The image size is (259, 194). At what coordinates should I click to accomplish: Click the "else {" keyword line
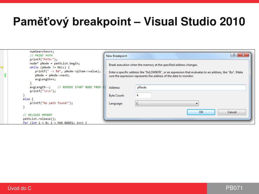pos(28,99)
